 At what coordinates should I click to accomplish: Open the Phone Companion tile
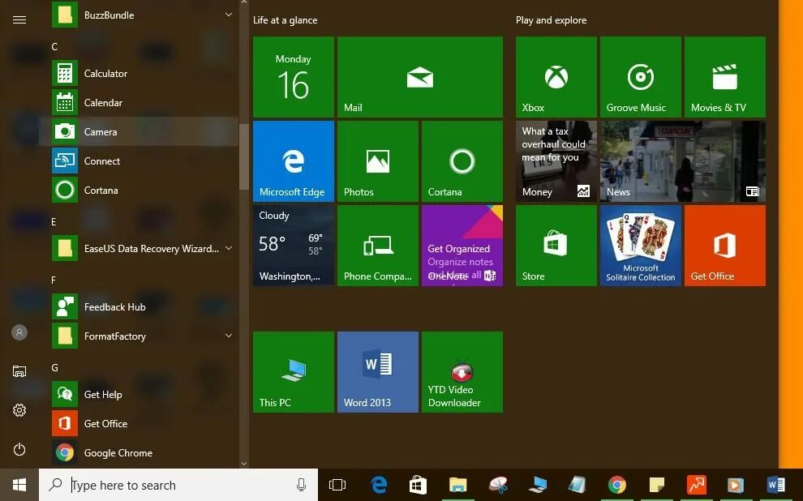click(378, 246)
